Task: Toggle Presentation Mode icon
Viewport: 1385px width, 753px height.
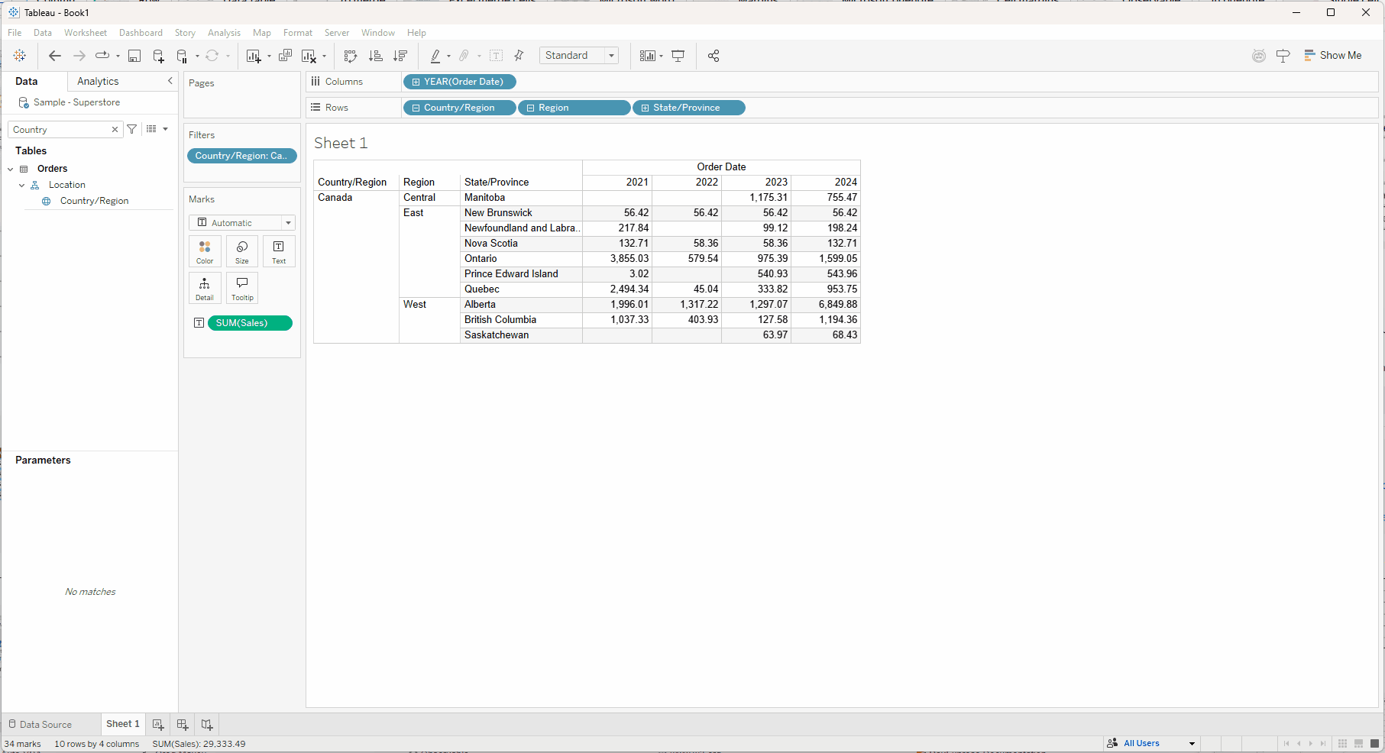Action: 678,56
